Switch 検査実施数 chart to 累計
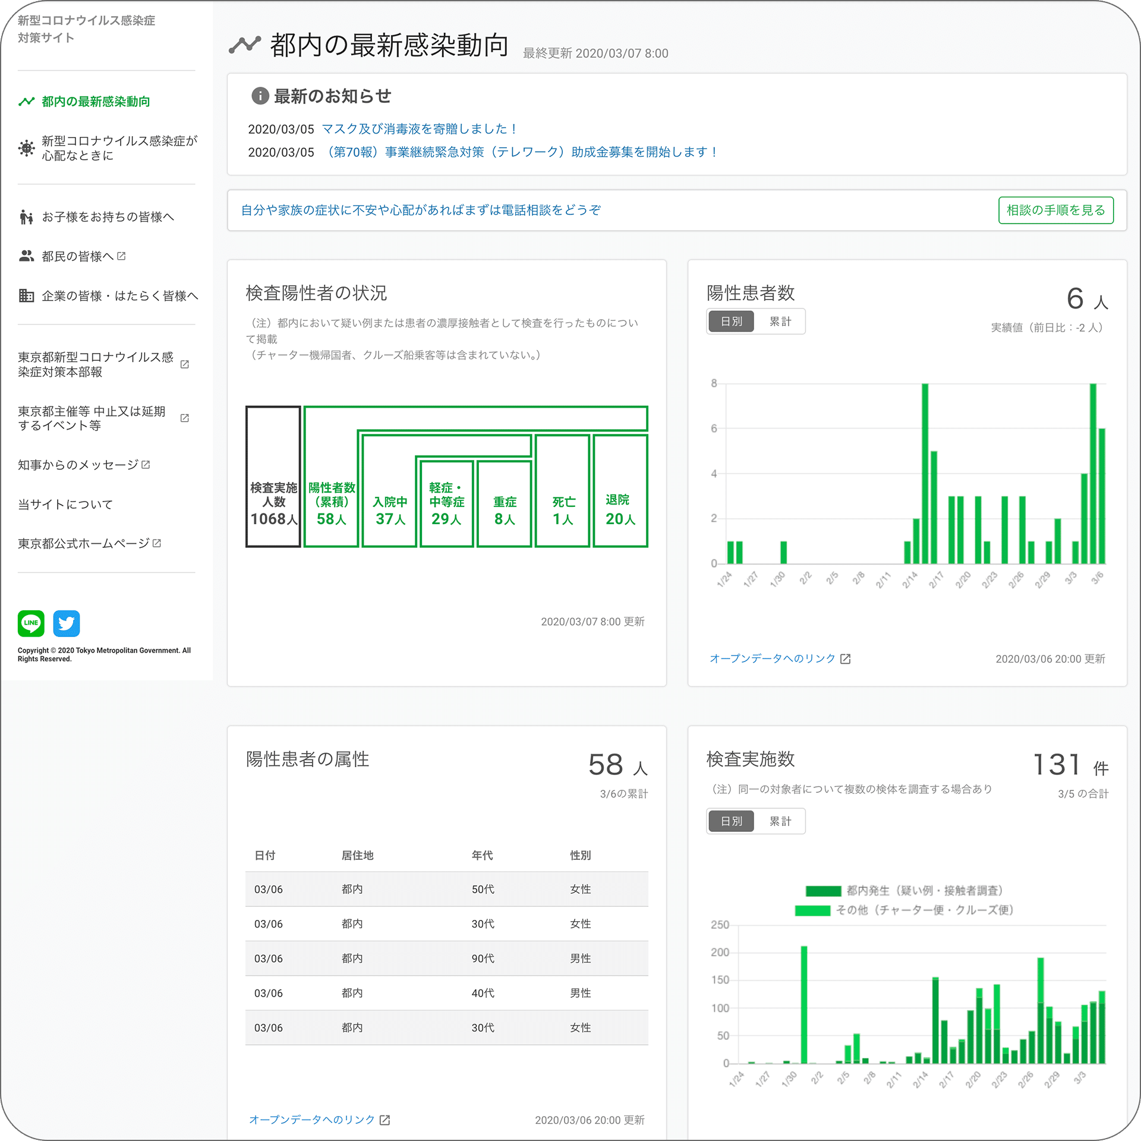The height and width of the screenshot is (1141, 1141). (x=780, y=821)
